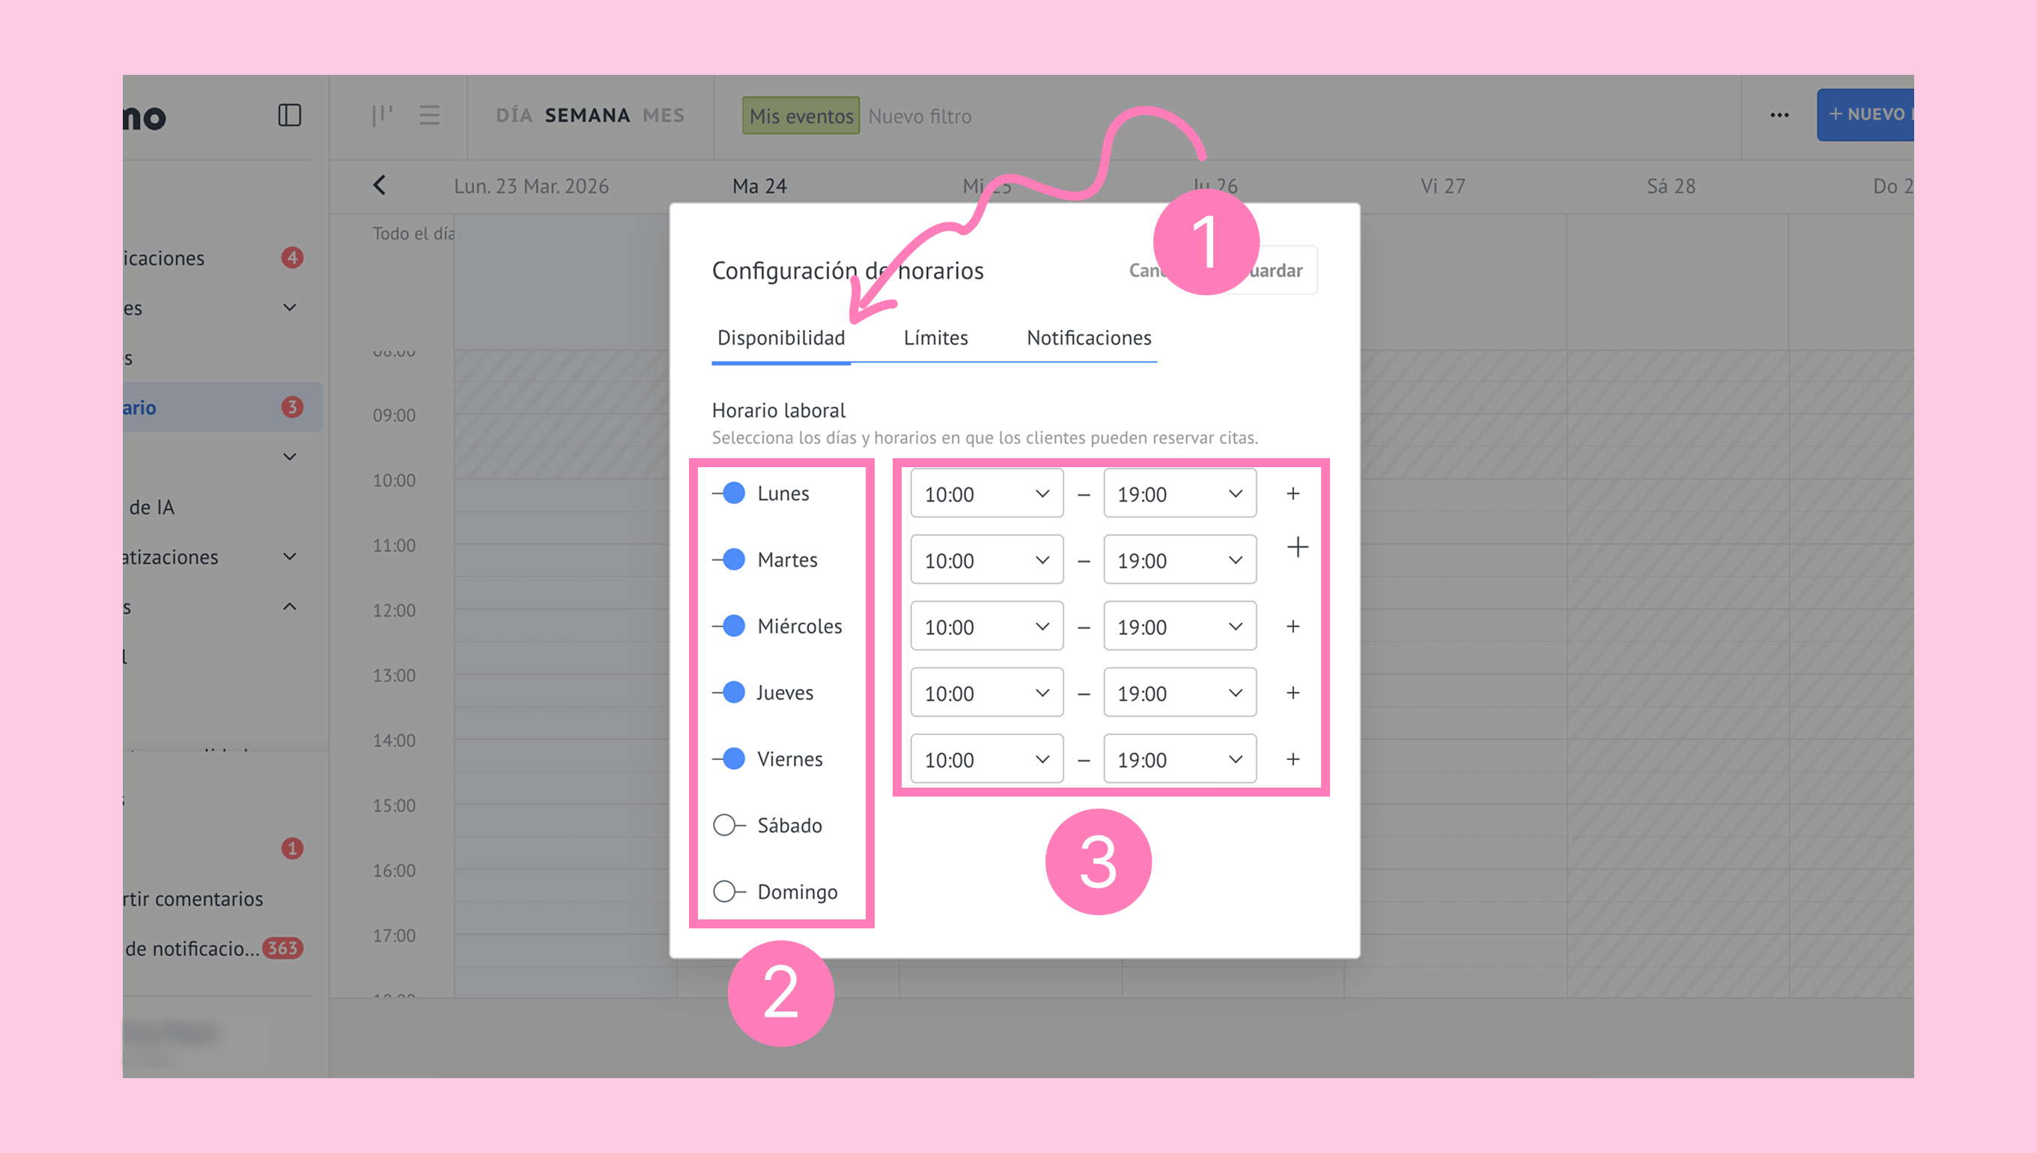Switch to the Límites tab
The height and width of the screenshot is (1153, 2037).
(x=935, y=338)
